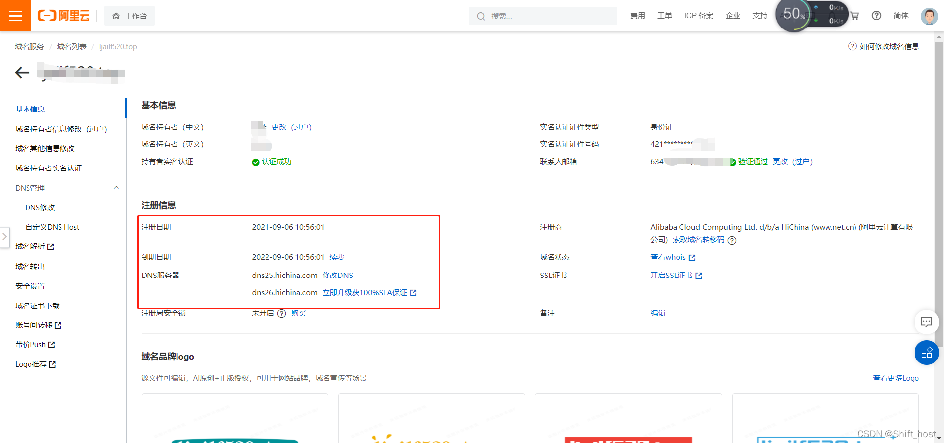Click the Aliyun logo

click(64, 16)
